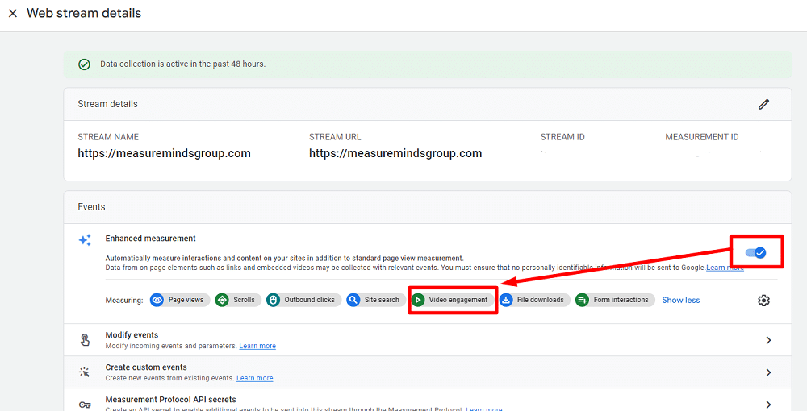Viewport: 807px width, 411px height.
Task: Expand the Modify events row chevron
Action: 768,340
